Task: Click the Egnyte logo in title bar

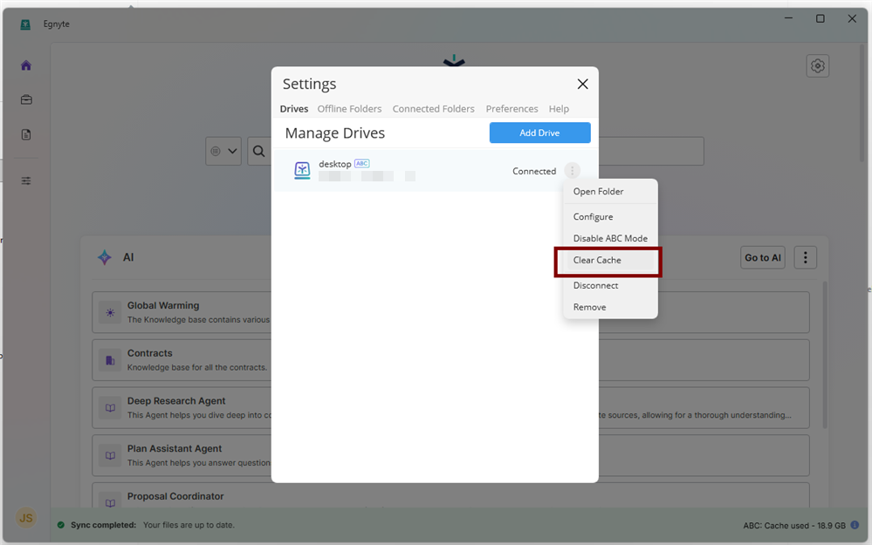Action: (25, 24)
